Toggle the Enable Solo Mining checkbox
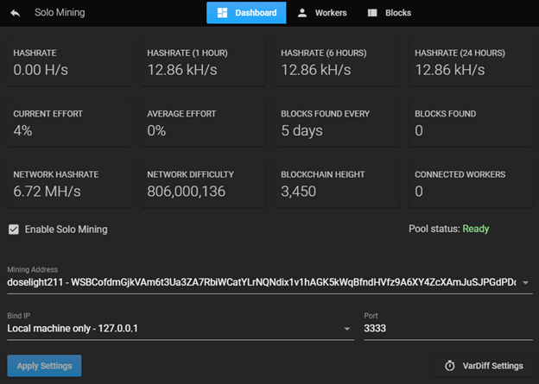This screenshot has height=384, width=539. click(14, 230)
